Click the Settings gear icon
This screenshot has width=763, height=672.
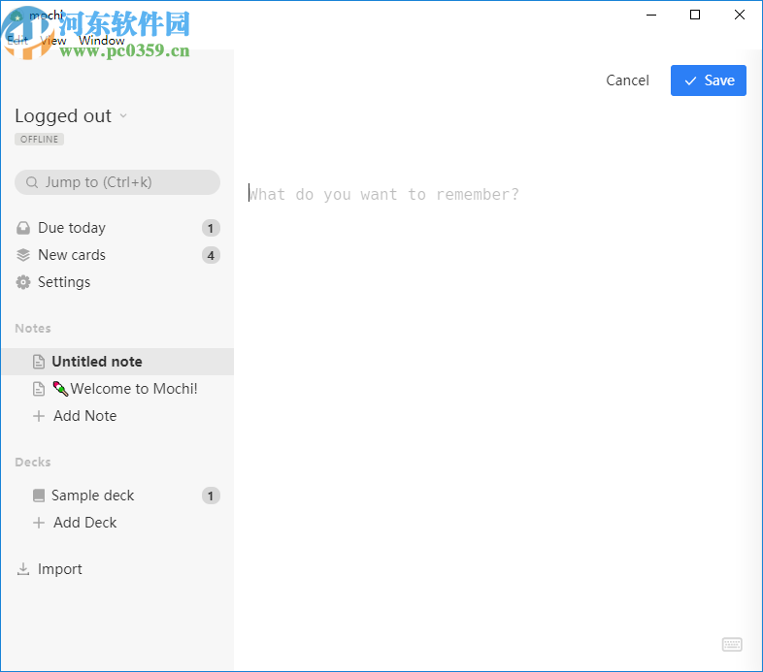[23, 282]
